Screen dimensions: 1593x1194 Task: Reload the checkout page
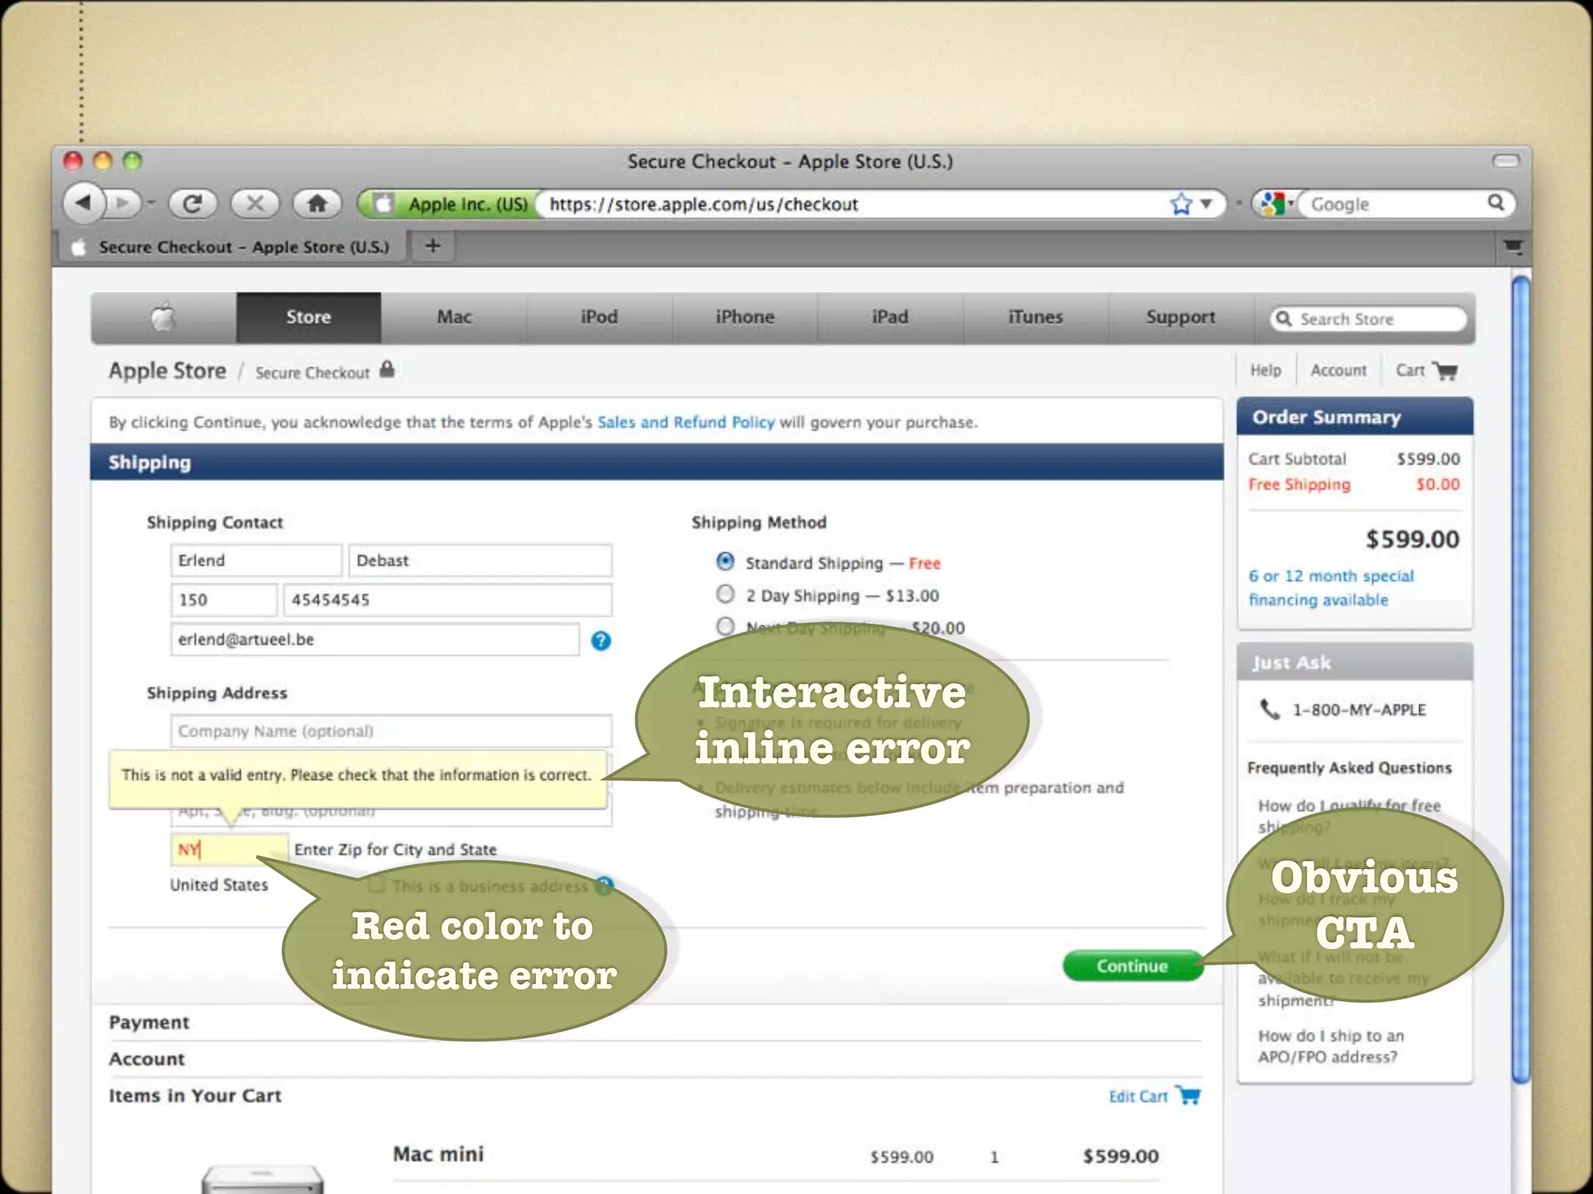click(193, 204)
